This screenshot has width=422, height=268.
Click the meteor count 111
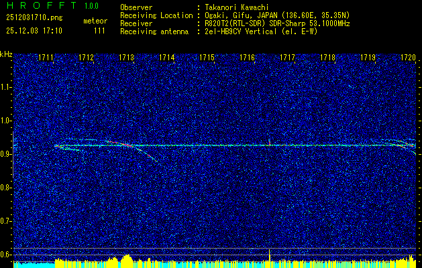[x=99, y=31]
